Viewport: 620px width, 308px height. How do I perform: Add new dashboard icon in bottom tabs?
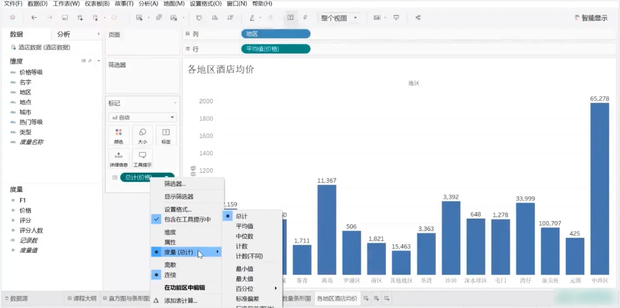(376, 298)
